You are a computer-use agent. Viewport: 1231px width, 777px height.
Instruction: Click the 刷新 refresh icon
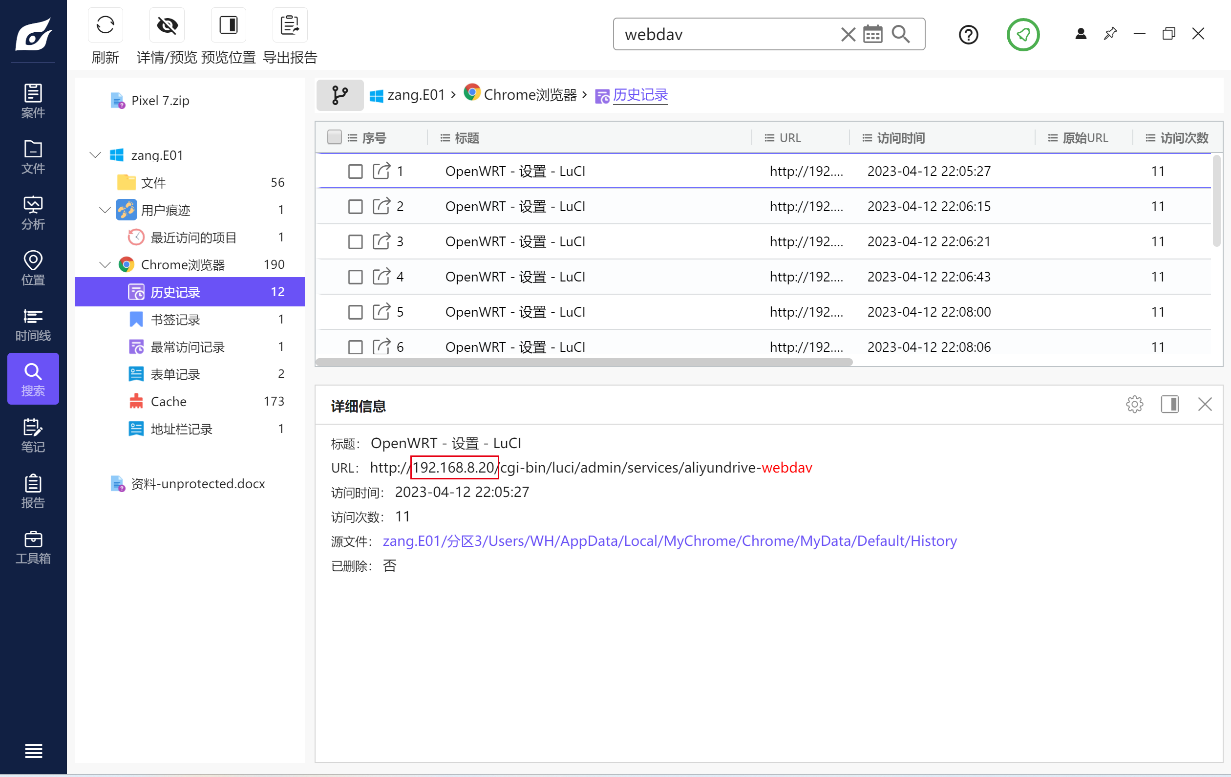106,25
